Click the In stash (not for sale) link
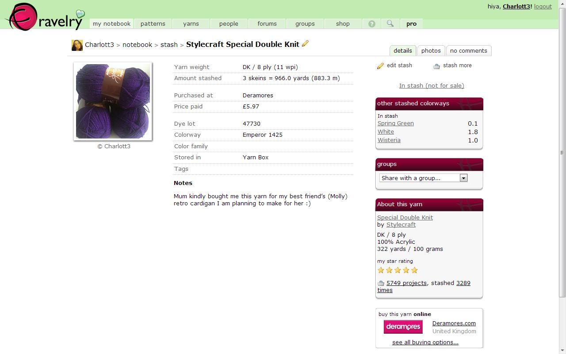Image resolution: width=566 pixels, height=354 pixels. (x=432, y=85)
